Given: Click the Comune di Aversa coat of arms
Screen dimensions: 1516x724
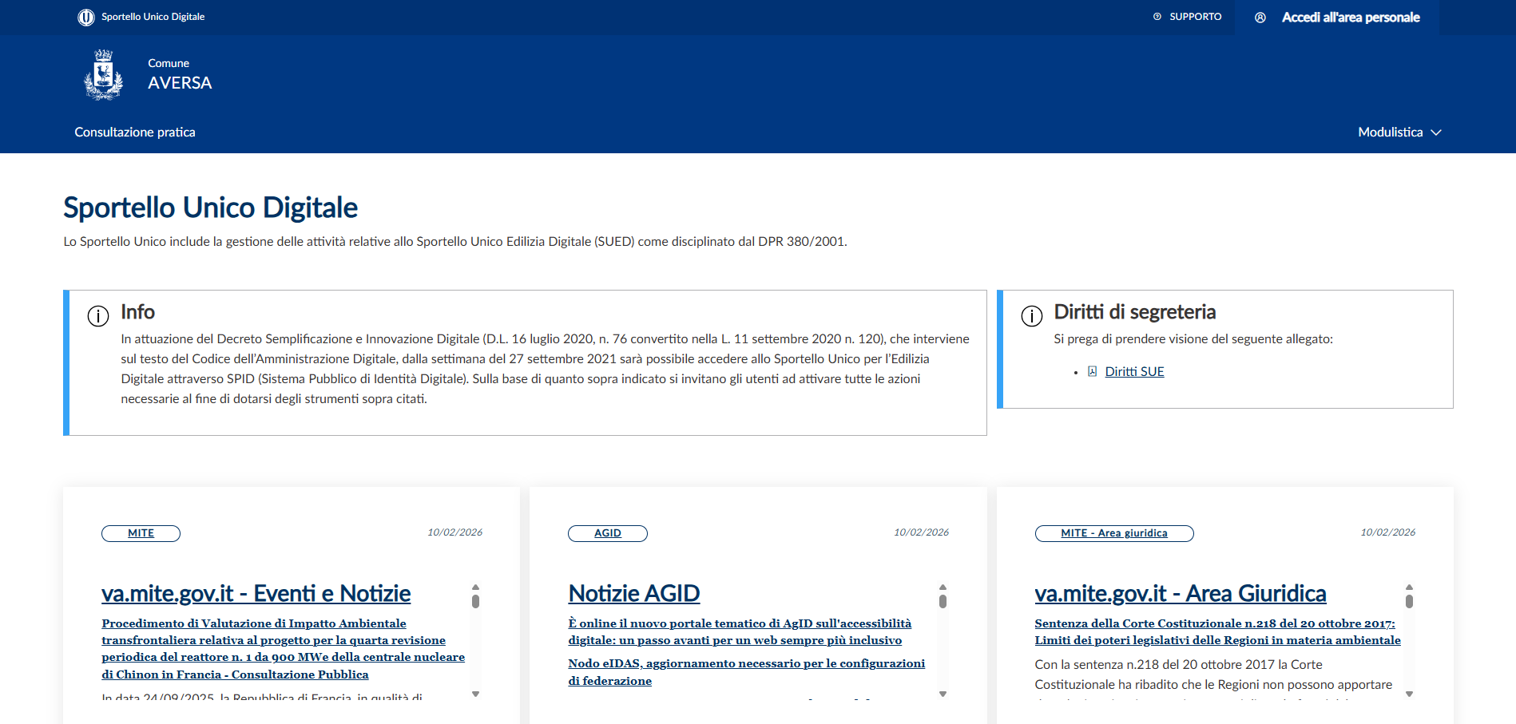Looking at the screenshot, I should [104, 75].
